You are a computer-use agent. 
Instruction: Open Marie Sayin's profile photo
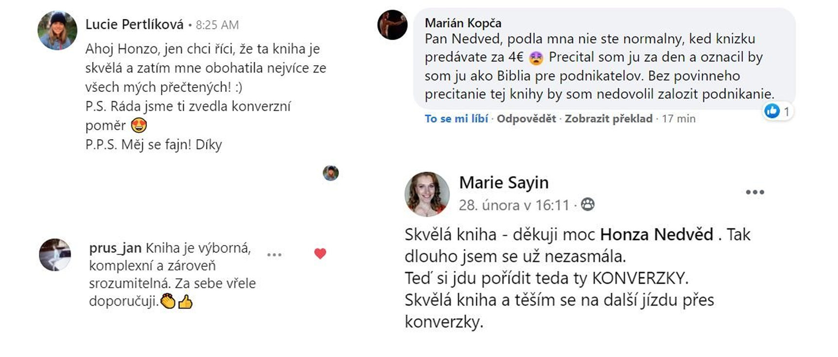(x=427, y=194)
